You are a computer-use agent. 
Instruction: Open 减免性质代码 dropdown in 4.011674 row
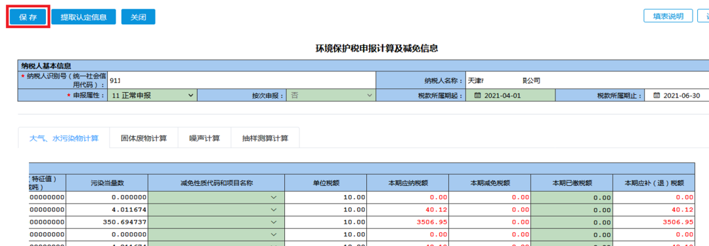coord(273,210)
